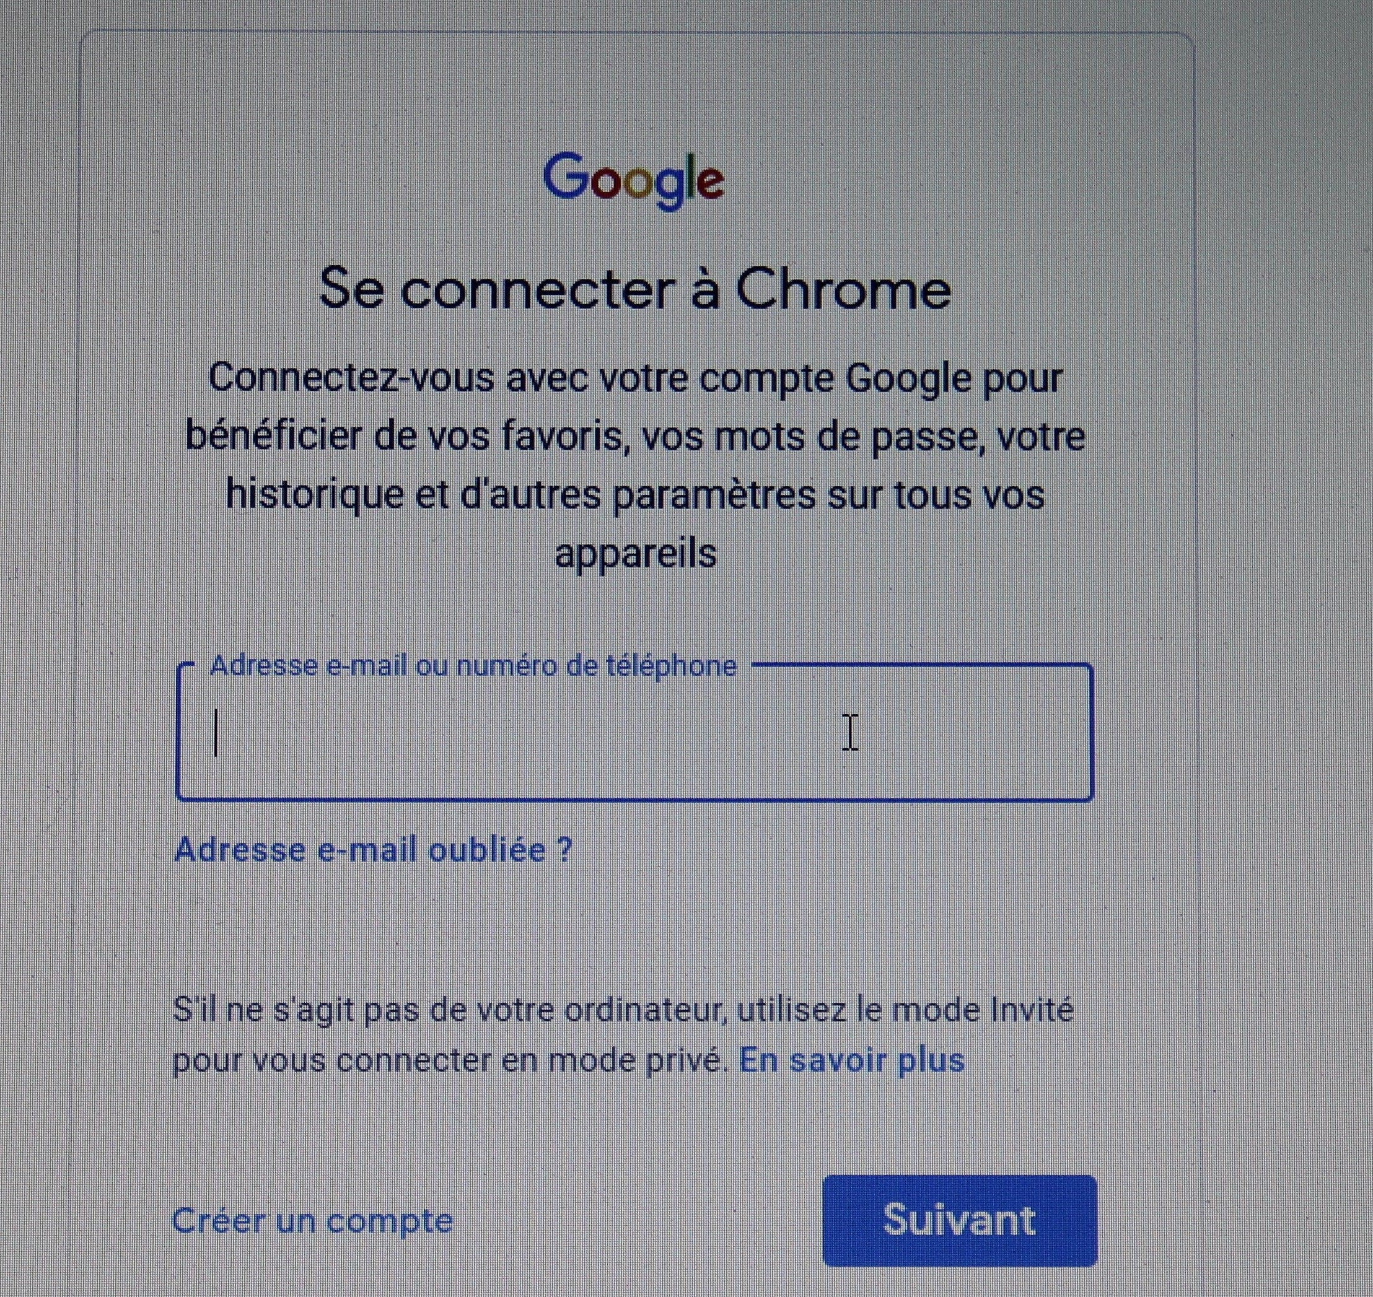Click the words 'mode Invité' in the notice
The image size is (1373, 1297).
(982, 1010)
